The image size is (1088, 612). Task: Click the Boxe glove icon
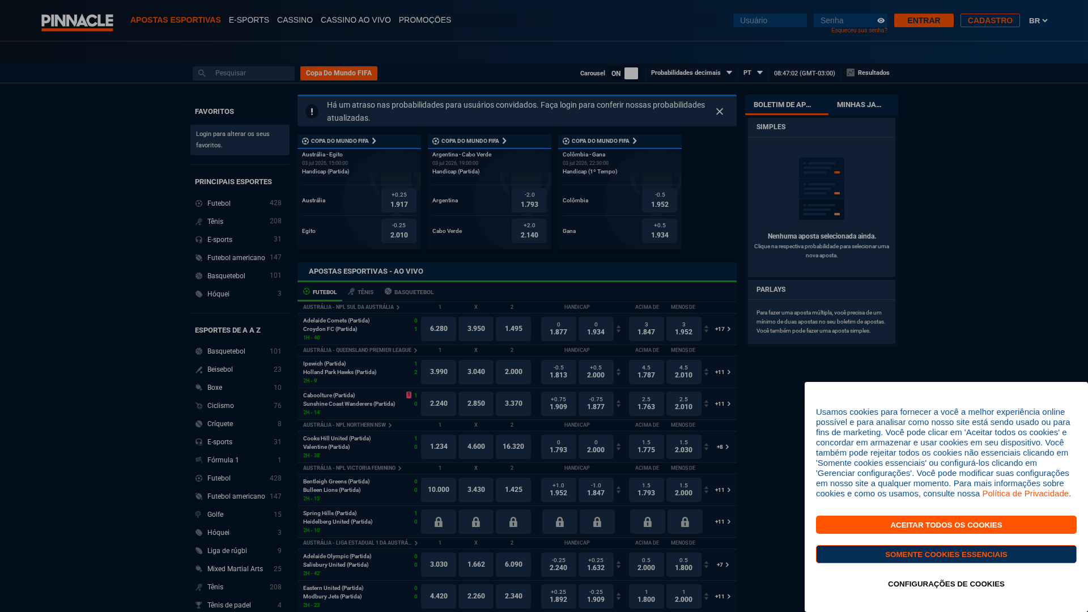(x=199, y=388)
